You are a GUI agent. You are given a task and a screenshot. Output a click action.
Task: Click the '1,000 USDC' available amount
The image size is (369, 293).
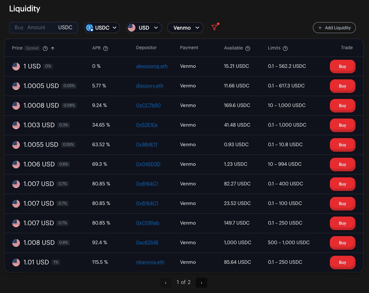[237, 242]
